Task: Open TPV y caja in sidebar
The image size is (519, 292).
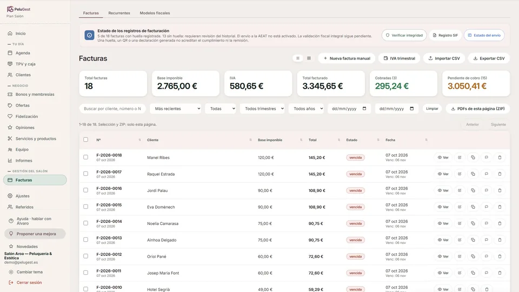Action: (x=25, y=64)
